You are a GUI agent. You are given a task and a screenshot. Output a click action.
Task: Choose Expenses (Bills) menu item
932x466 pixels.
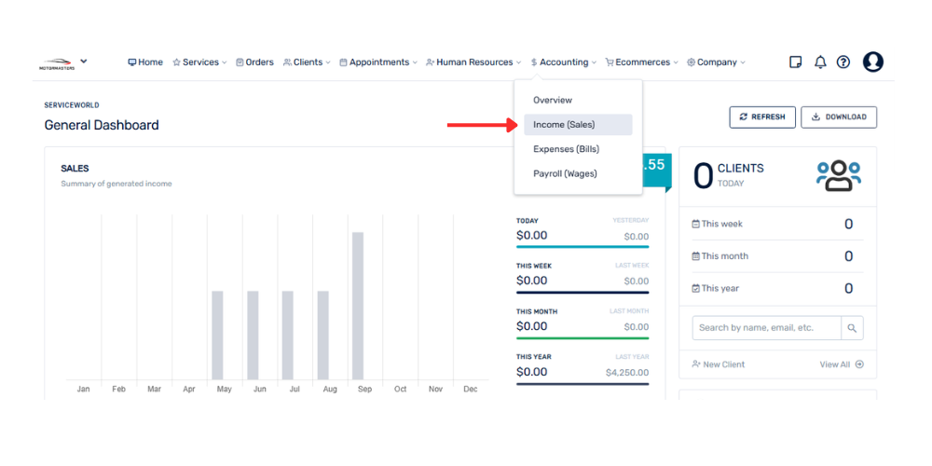566,149
